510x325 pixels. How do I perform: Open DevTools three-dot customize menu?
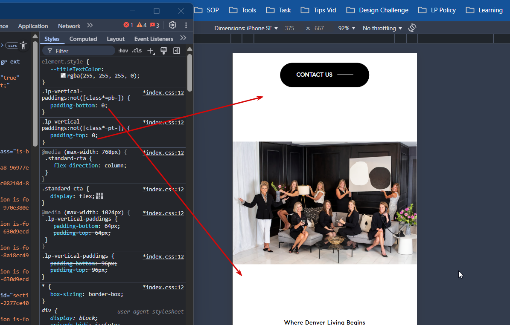click(186, 25)
